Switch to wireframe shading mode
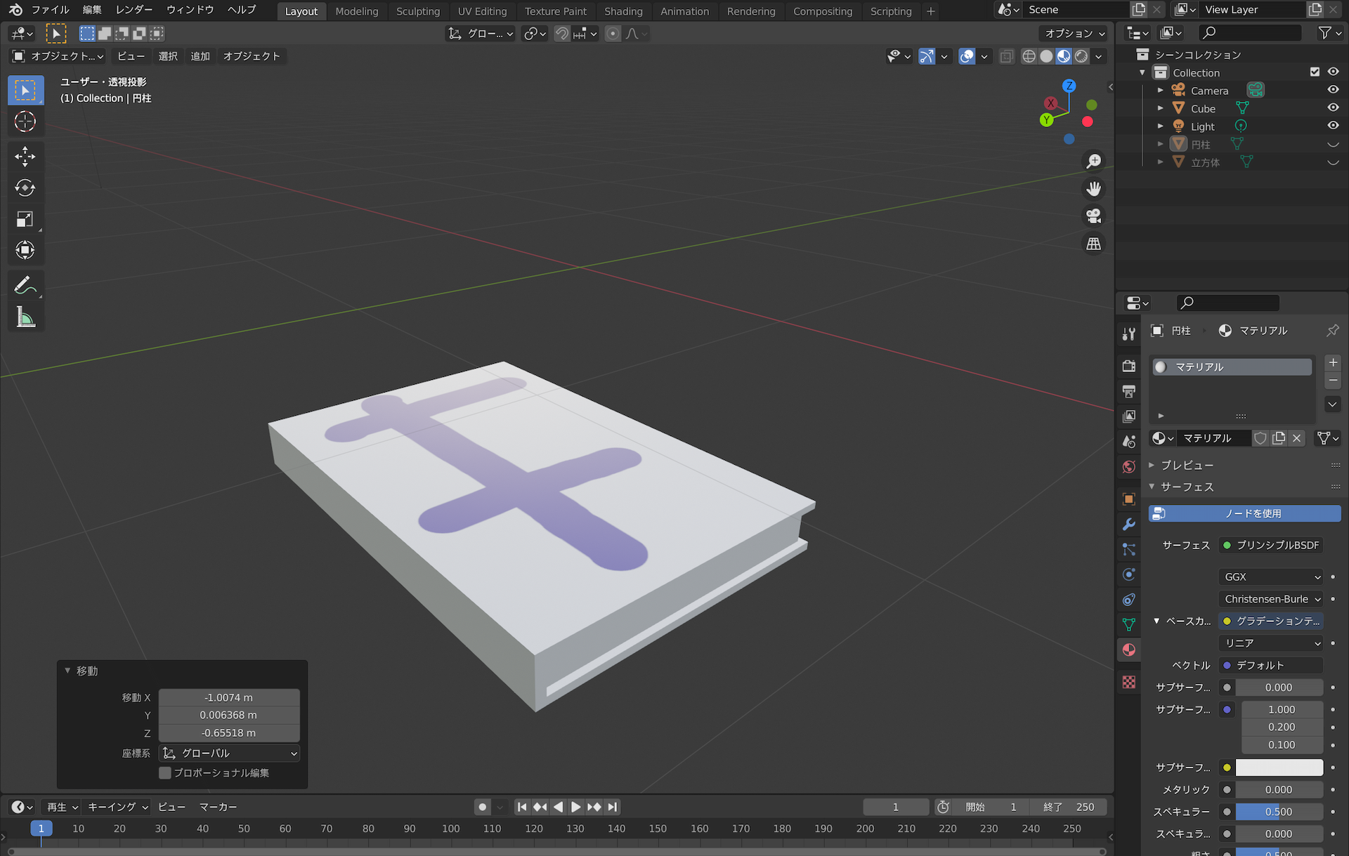This screenshot has height=856, width=1349. [x=1029, y=56]
